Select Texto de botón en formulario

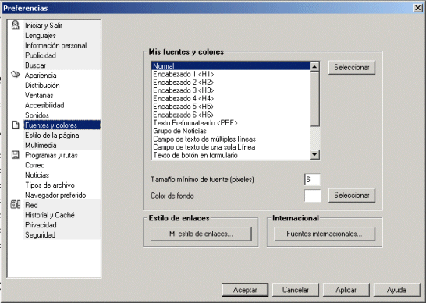(x=231, y=156)
